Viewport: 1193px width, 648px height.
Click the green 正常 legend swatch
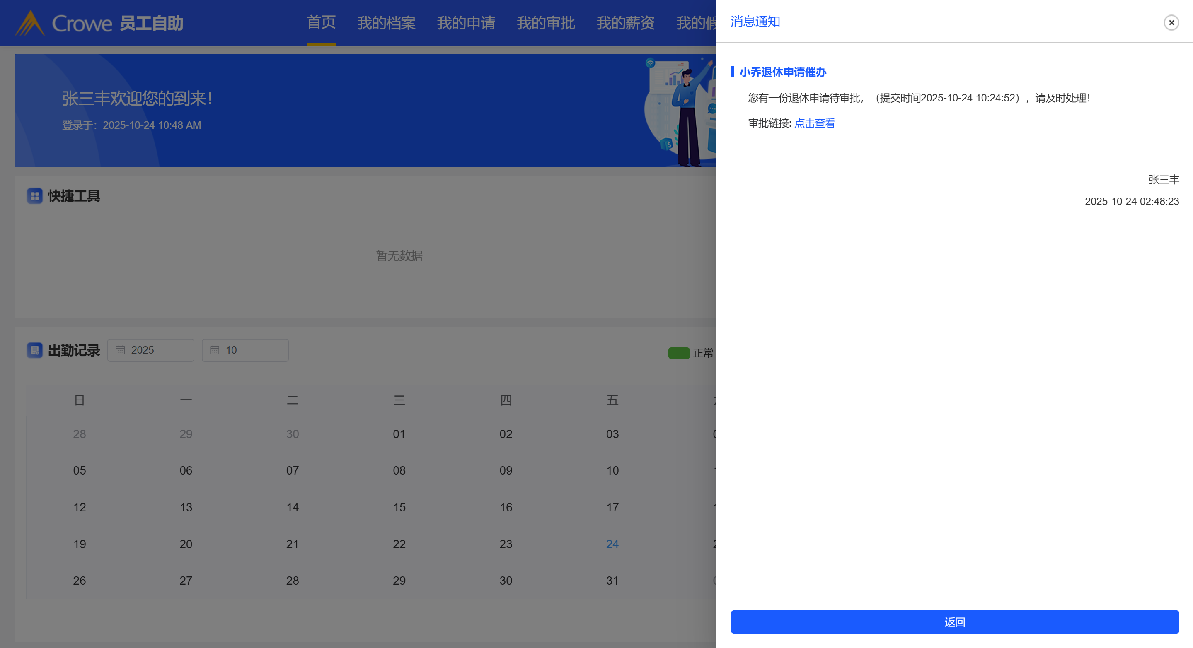click(678, 353)
